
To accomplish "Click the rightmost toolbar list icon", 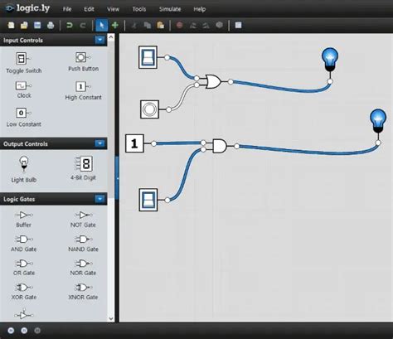I will (238, 26).
